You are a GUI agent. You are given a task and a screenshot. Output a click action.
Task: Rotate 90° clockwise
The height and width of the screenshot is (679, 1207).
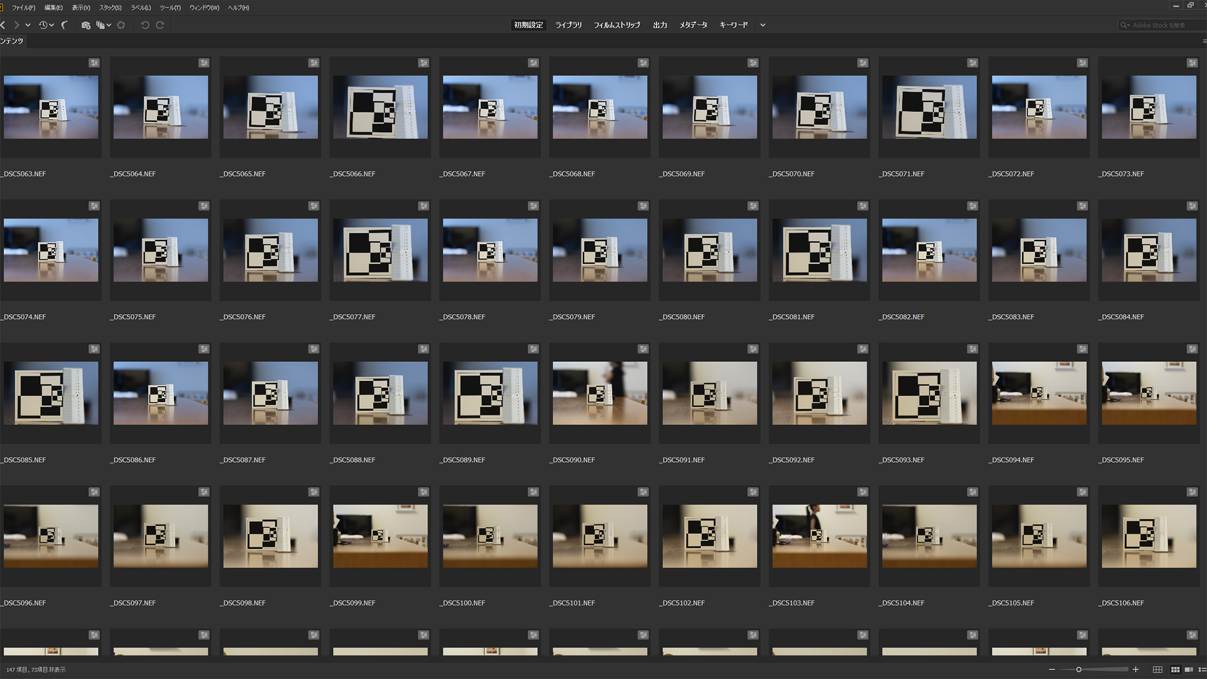(160, 25)
